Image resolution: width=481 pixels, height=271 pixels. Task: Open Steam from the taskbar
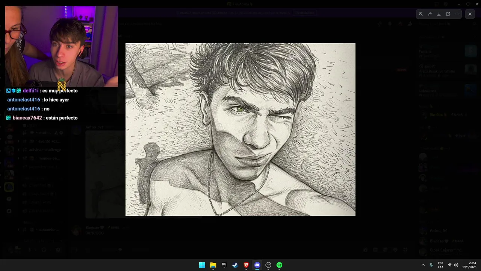click(235, 265)
